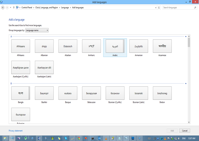Click the scrollbar up arrow
Image resolution: width=199 pixels, height=141 pixels.
tap(189, 36)
